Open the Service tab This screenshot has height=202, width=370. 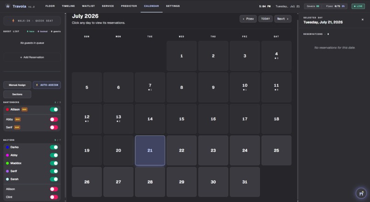[x=108, y=6]
